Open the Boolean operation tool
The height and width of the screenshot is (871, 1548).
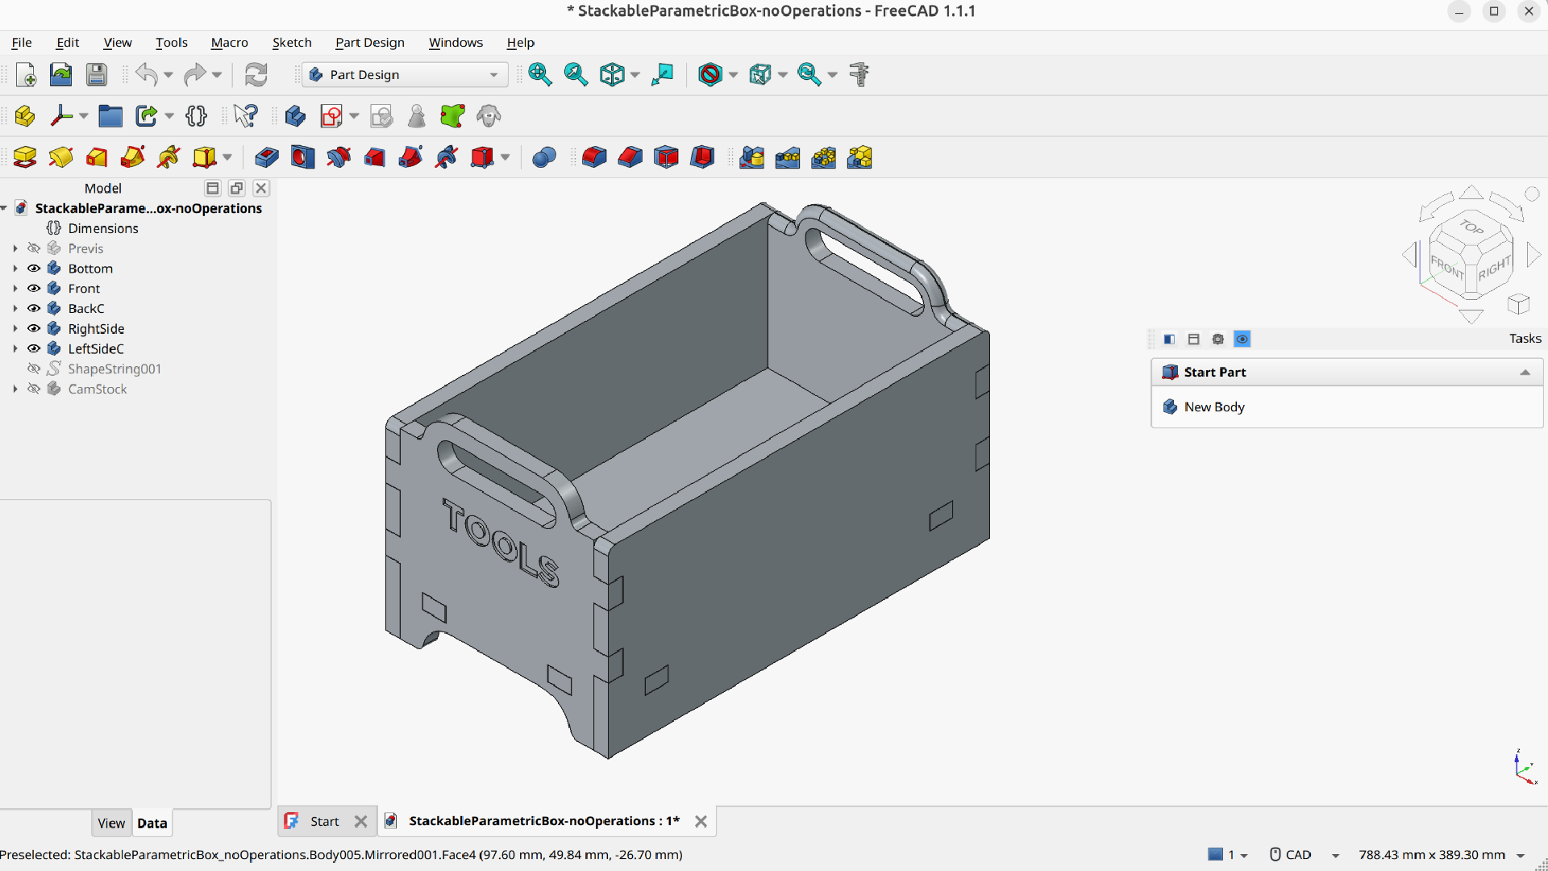[544, 157]
